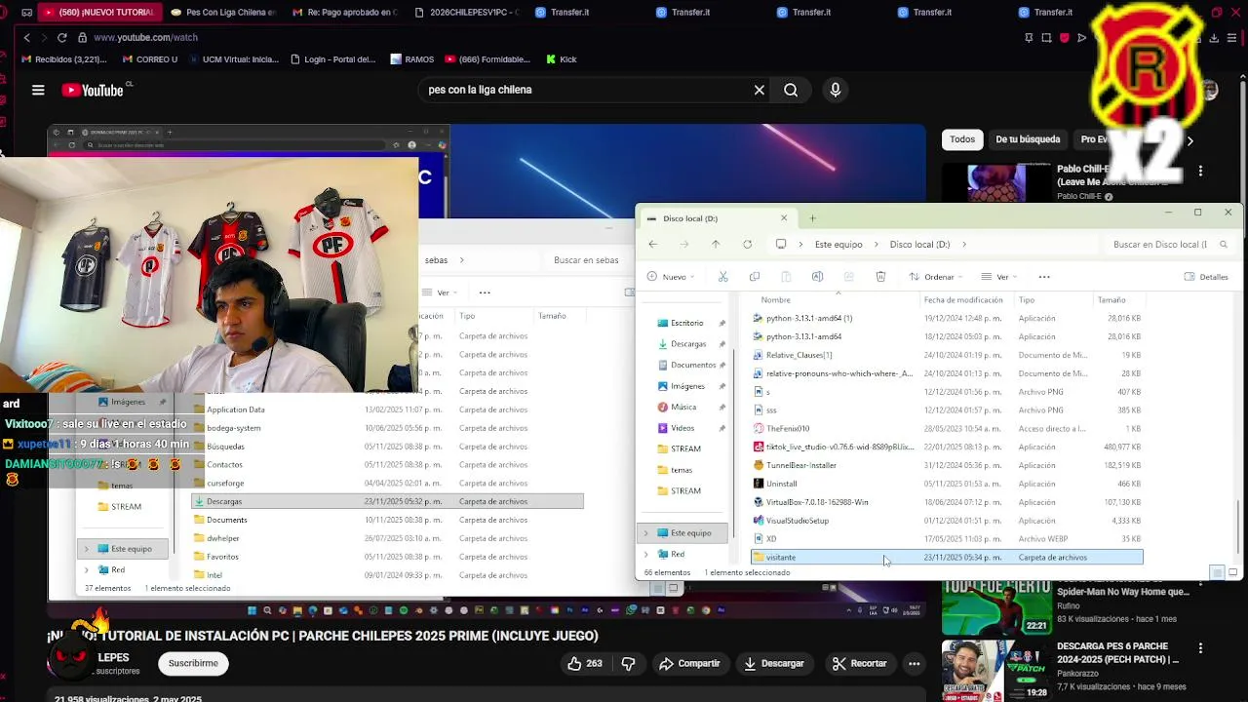Image resolution: width=1248 pixels, height=702 pixels.
Task: Open options for the Pablo Chill-E video
Action: click(1200, 171)
